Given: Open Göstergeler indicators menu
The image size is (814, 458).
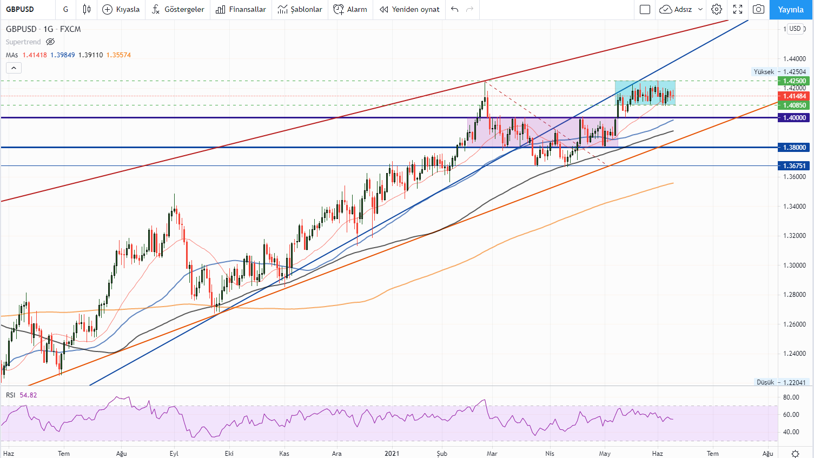Looking at the screenshot, I should (x=178, y=9).
